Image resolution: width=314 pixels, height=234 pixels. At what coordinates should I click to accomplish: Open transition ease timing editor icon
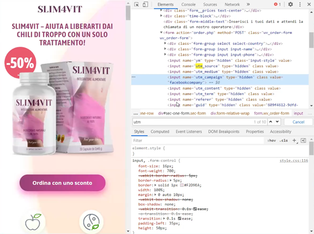(179, 218)
